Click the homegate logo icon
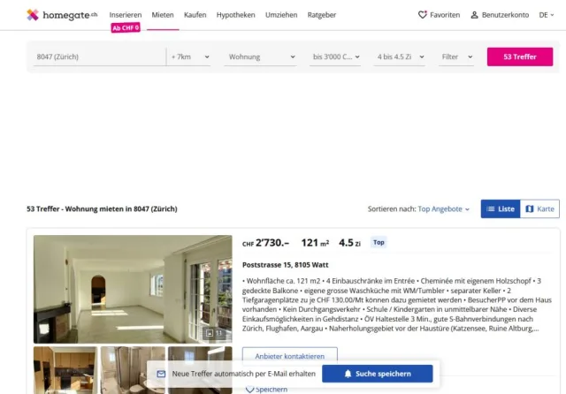The image size is (566, 394). pyautogui.click(x=33, y=15)
